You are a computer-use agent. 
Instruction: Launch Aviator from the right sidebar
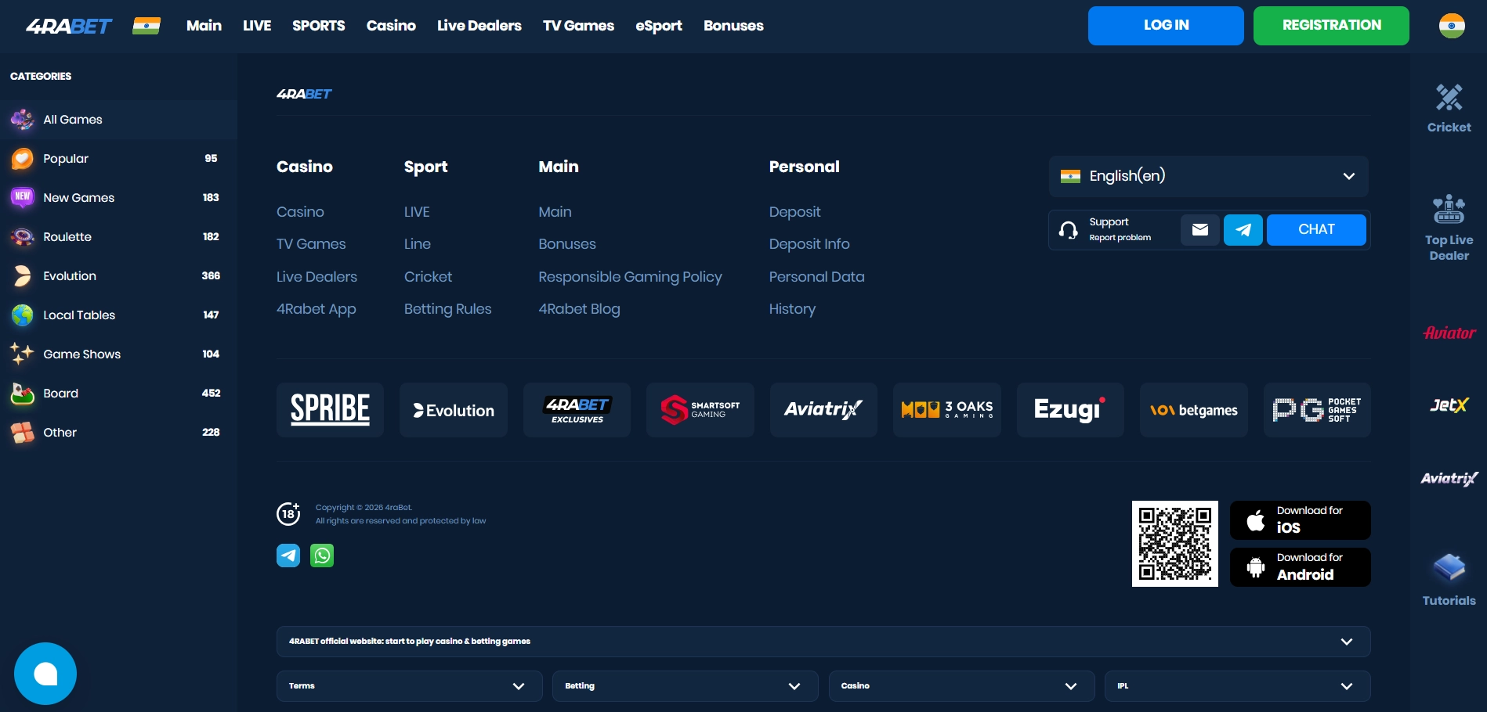(x=1449, y=333)
